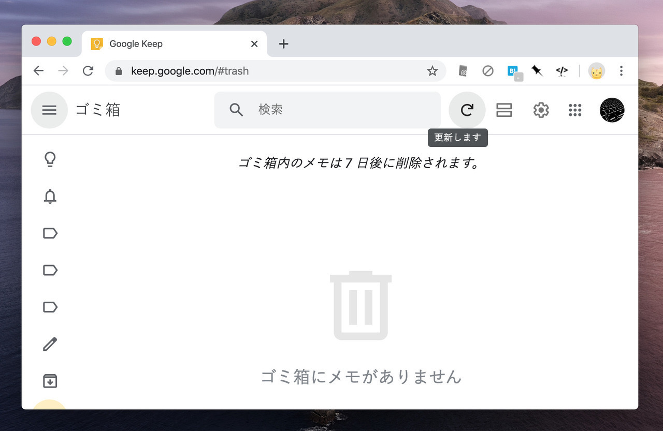Screen dimensions: 663x431
Task: Reload the page with Chrome's reload button
Action: 88,71
